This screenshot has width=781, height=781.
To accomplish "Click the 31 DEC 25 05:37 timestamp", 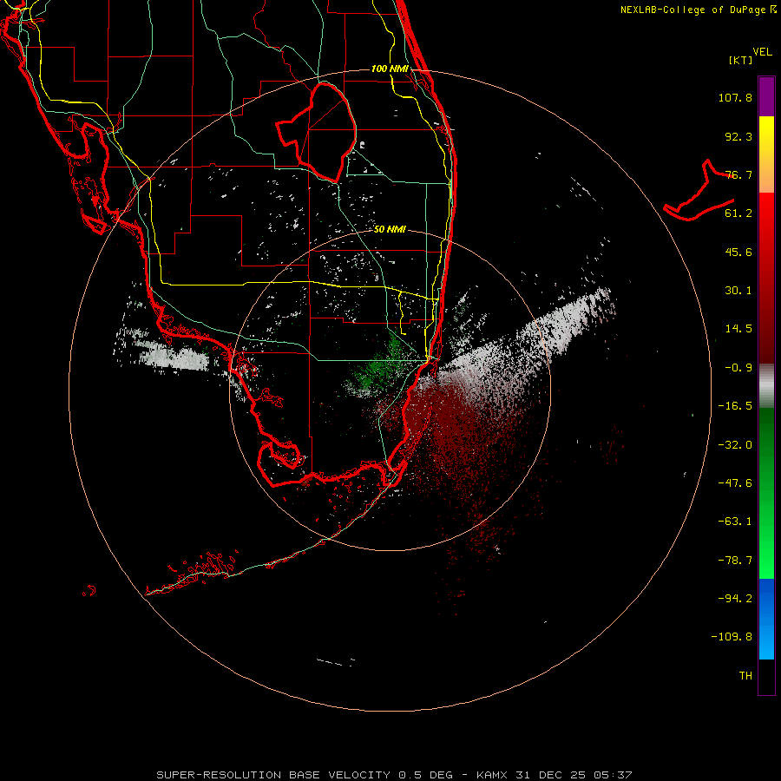I will coord(574,775).
